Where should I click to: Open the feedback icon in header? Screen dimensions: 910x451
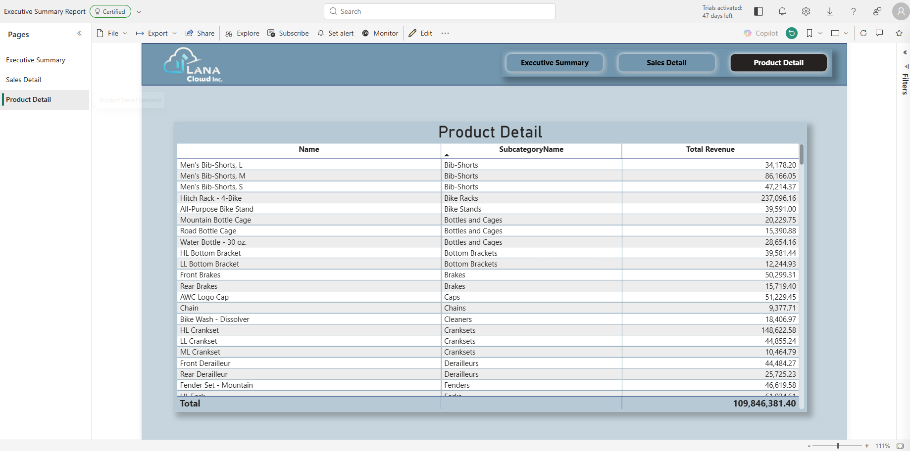877,11
